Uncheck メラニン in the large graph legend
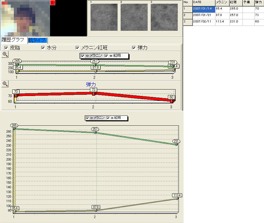This screenshot has width=264, height=223. pos(87,118)
